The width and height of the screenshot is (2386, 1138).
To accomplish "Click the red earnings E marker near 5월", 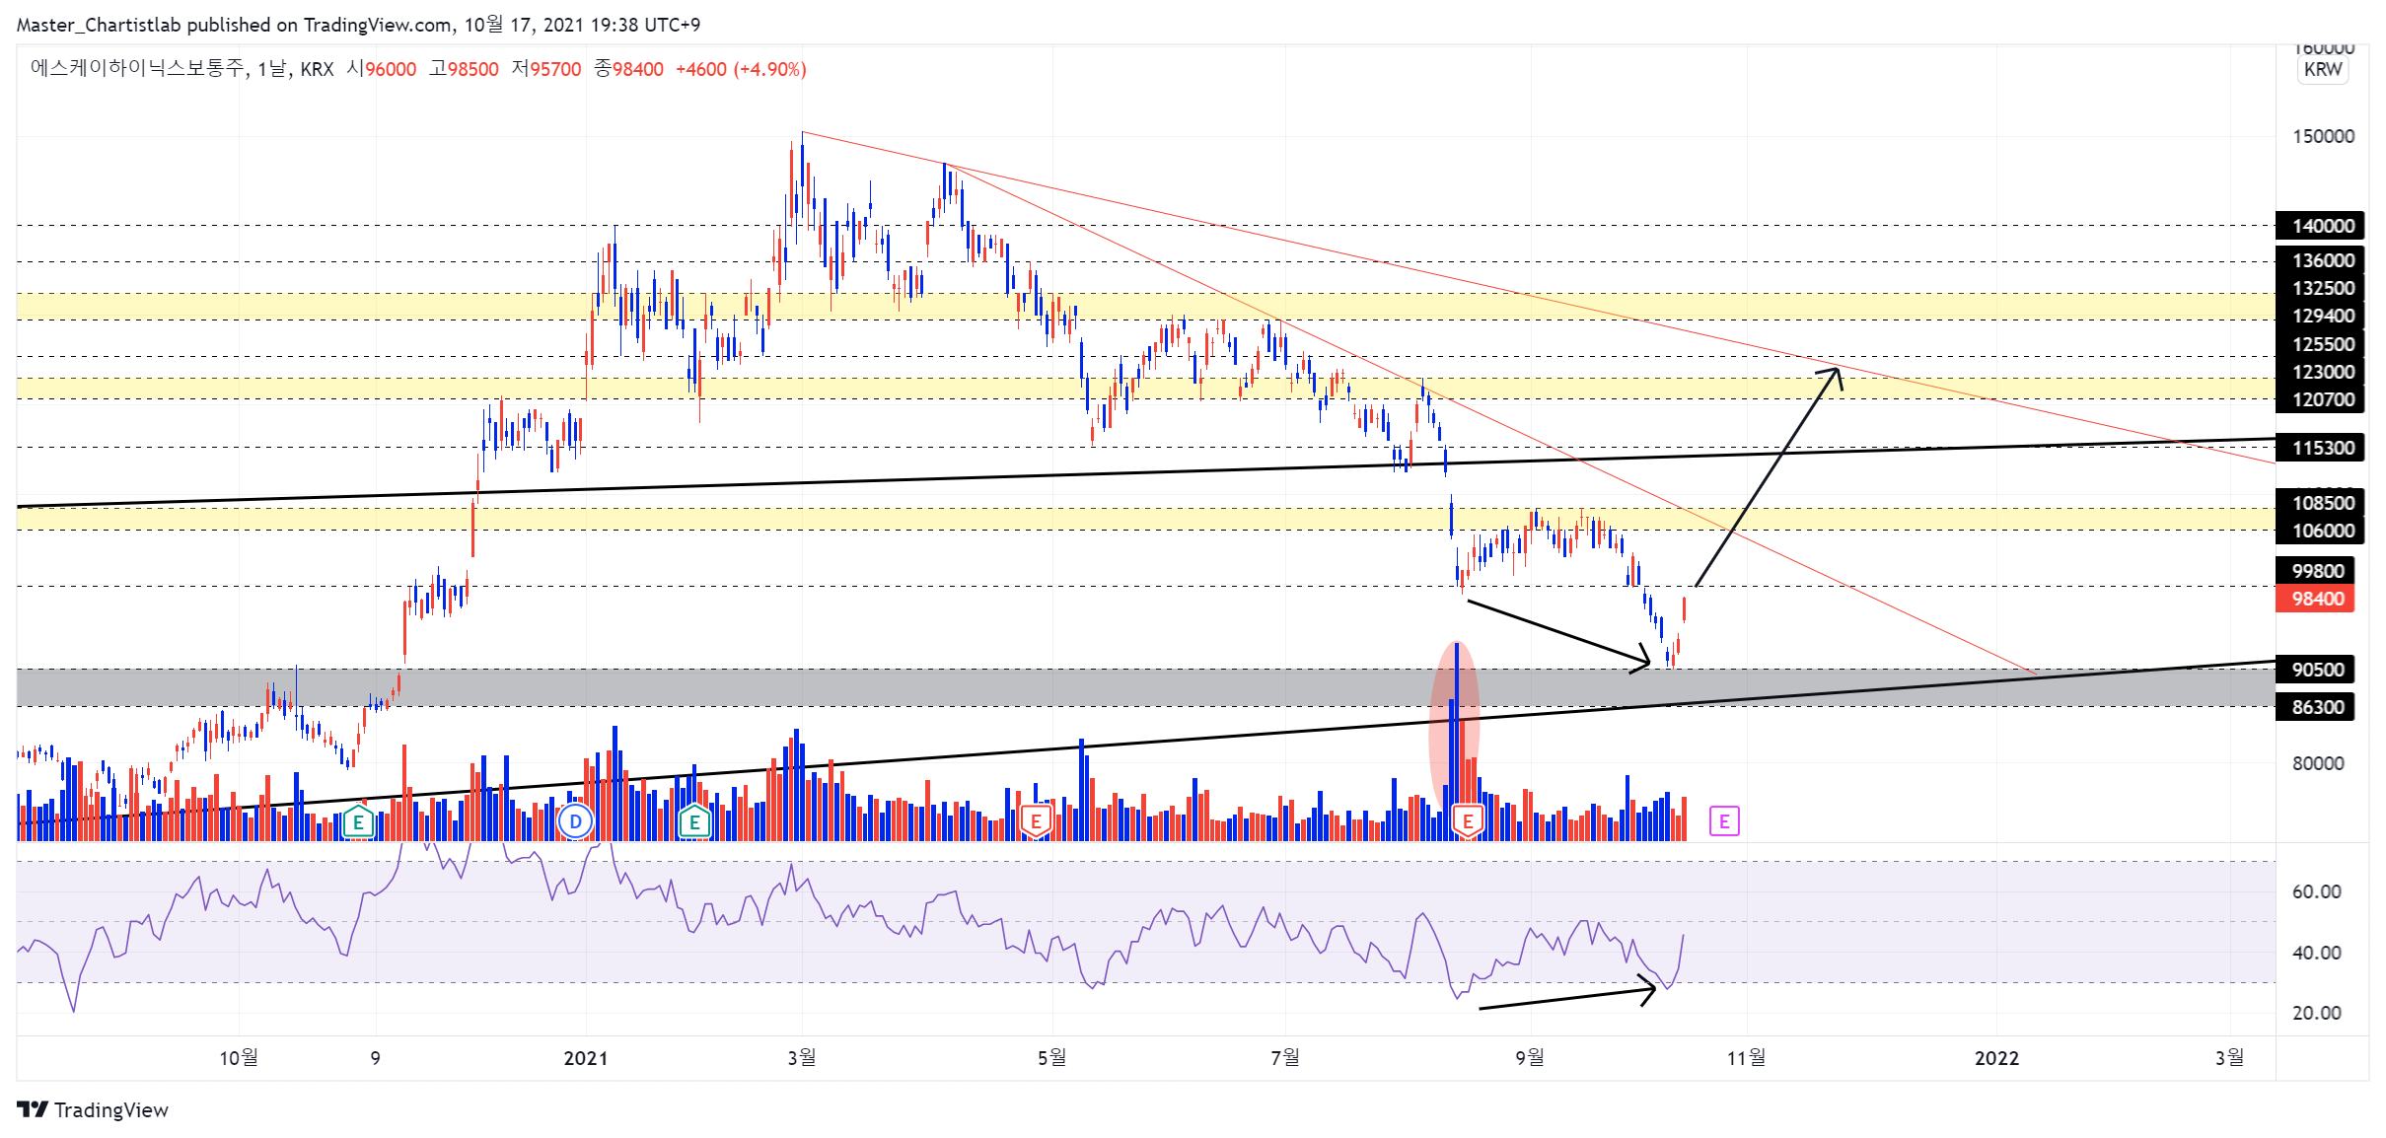I will click(1036, 821).
